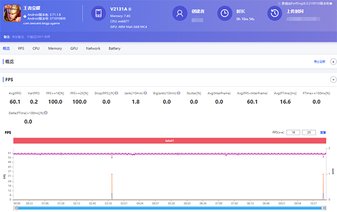Collapse the FPS section chevron
The height and width of the screenshot is (212, 337).
333,80
